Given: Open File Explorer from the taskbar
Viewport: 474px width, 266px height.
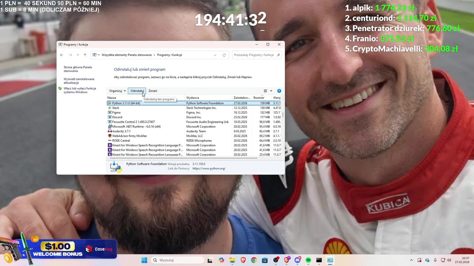Looking at the screenshot, I should pyautogui.click(x=232, y=260).
